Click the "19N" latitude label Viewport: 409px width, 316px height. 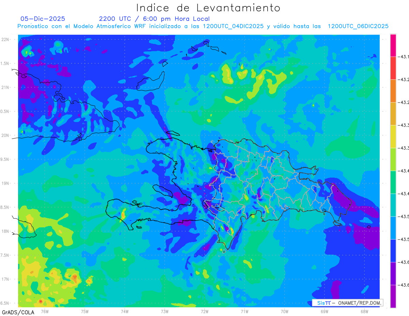coord(5,183)
